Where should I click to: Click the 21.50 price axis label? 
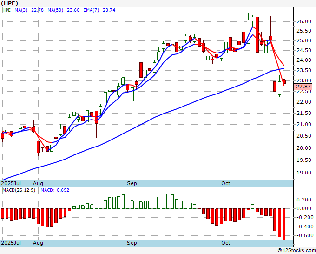[304, 113]
